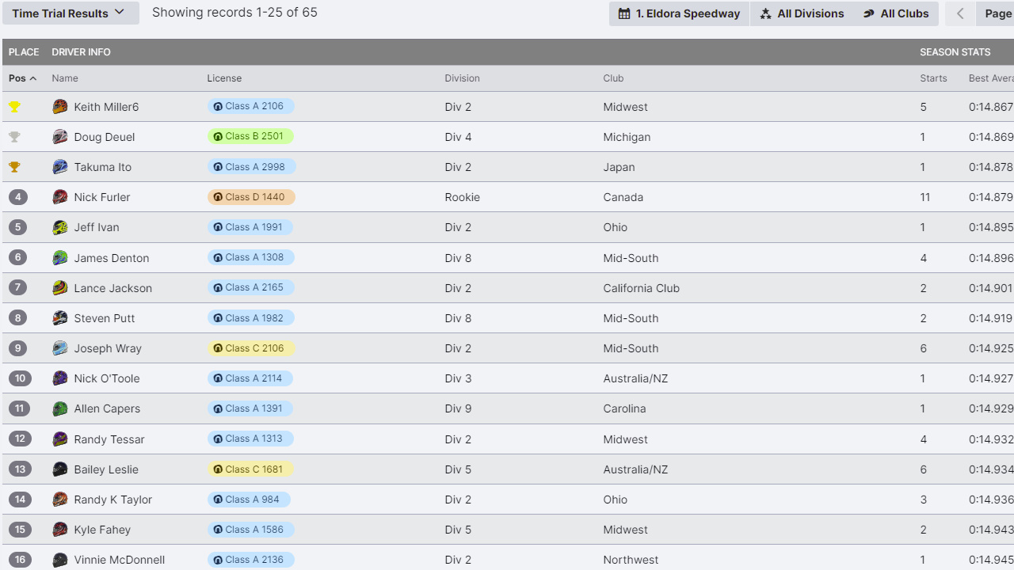Sort by the Pos column header
Screen dimensions: 1014x570
coord(22,78)
